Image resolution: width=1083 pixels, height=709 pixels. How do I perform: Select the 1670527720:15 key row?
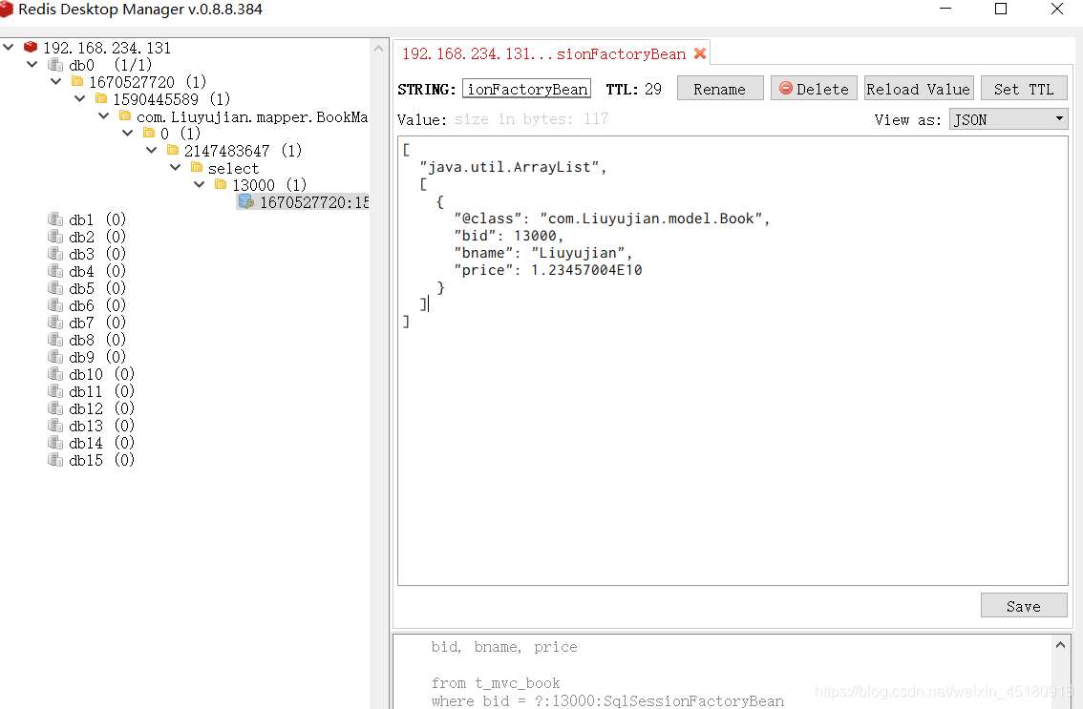pyautogui.click(x=303, y=201)
